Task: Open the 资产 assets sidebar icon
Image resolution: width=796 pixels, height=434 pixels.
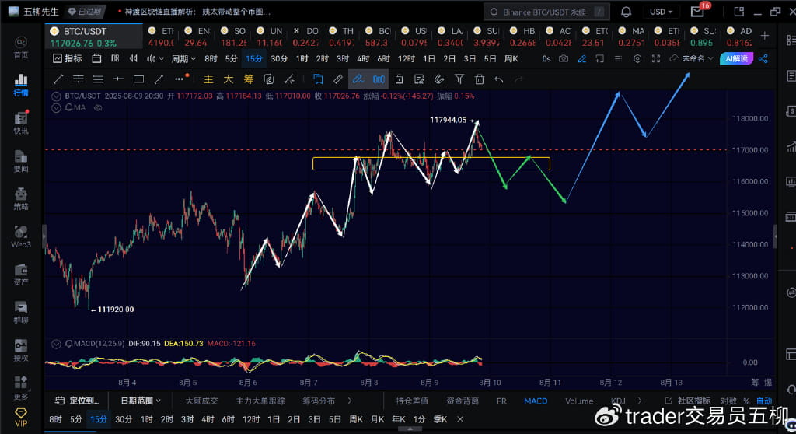Action: tap(21, 275)
